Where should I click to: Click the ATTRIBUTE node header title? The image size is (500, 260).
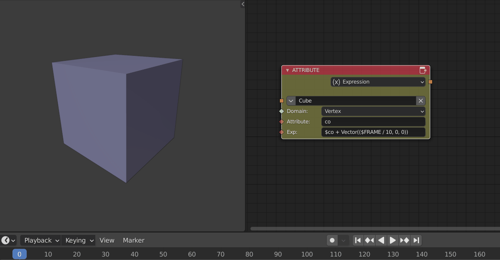point(306,70)
